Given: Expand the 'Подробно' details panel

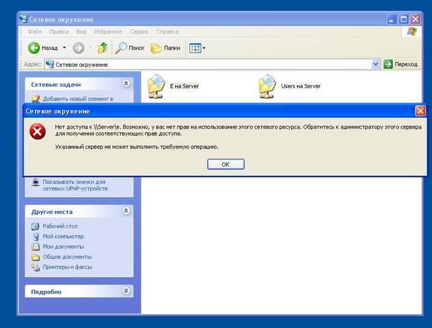Looking at the screenshot, I should [126, 291].
